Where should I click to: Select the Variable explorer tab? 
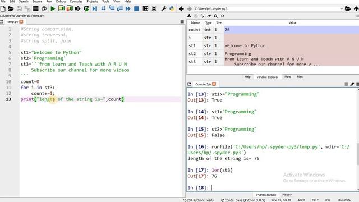coord(267,77)
